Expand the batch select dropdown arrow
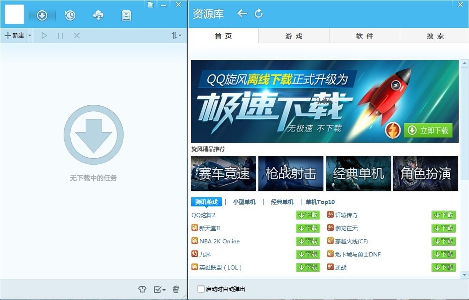This screenshot has width=469, height=300. (x=164, y=289)
